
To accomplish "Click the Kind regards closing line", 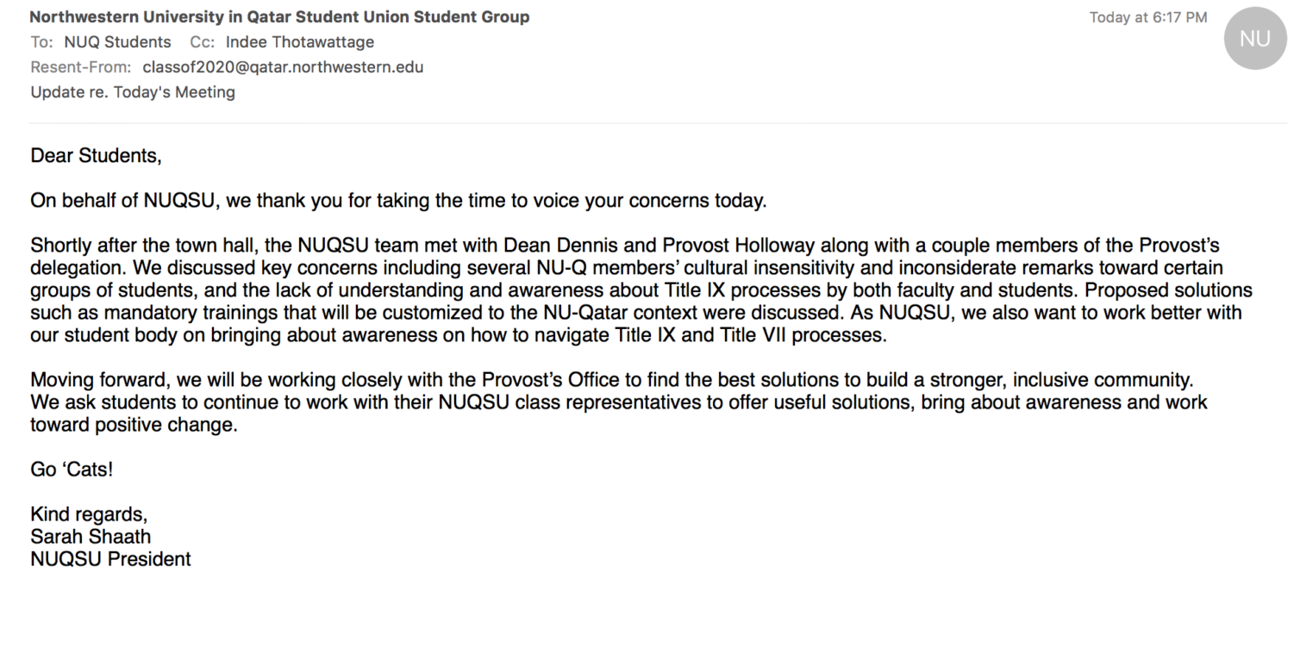I will click(x=89, y=514).
